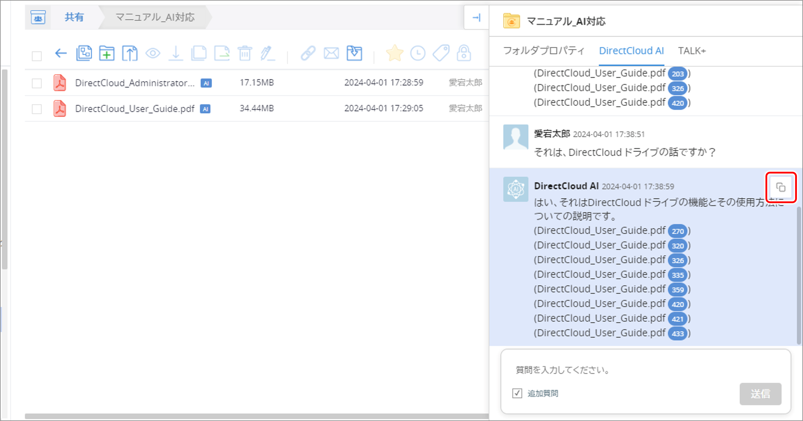803x421 pixels.
Task: Enable the 追加質問 checkbox
Action: point(517,393)
